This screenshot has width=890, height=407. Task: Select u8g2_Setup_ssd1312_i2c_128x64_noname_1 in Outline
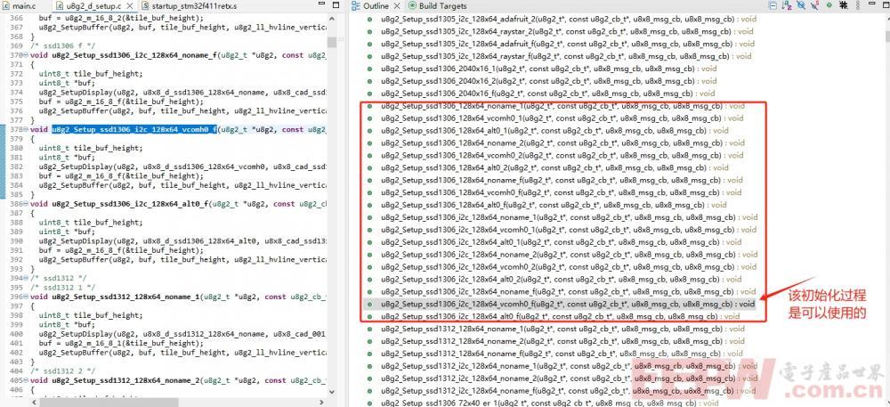[x=570, y=366]
